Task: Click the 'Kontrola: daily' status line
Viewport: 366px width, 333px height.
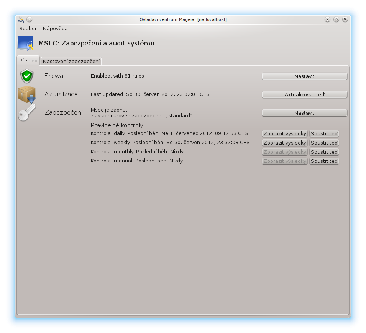Action: pyautogui.click(x=171, y=133)
